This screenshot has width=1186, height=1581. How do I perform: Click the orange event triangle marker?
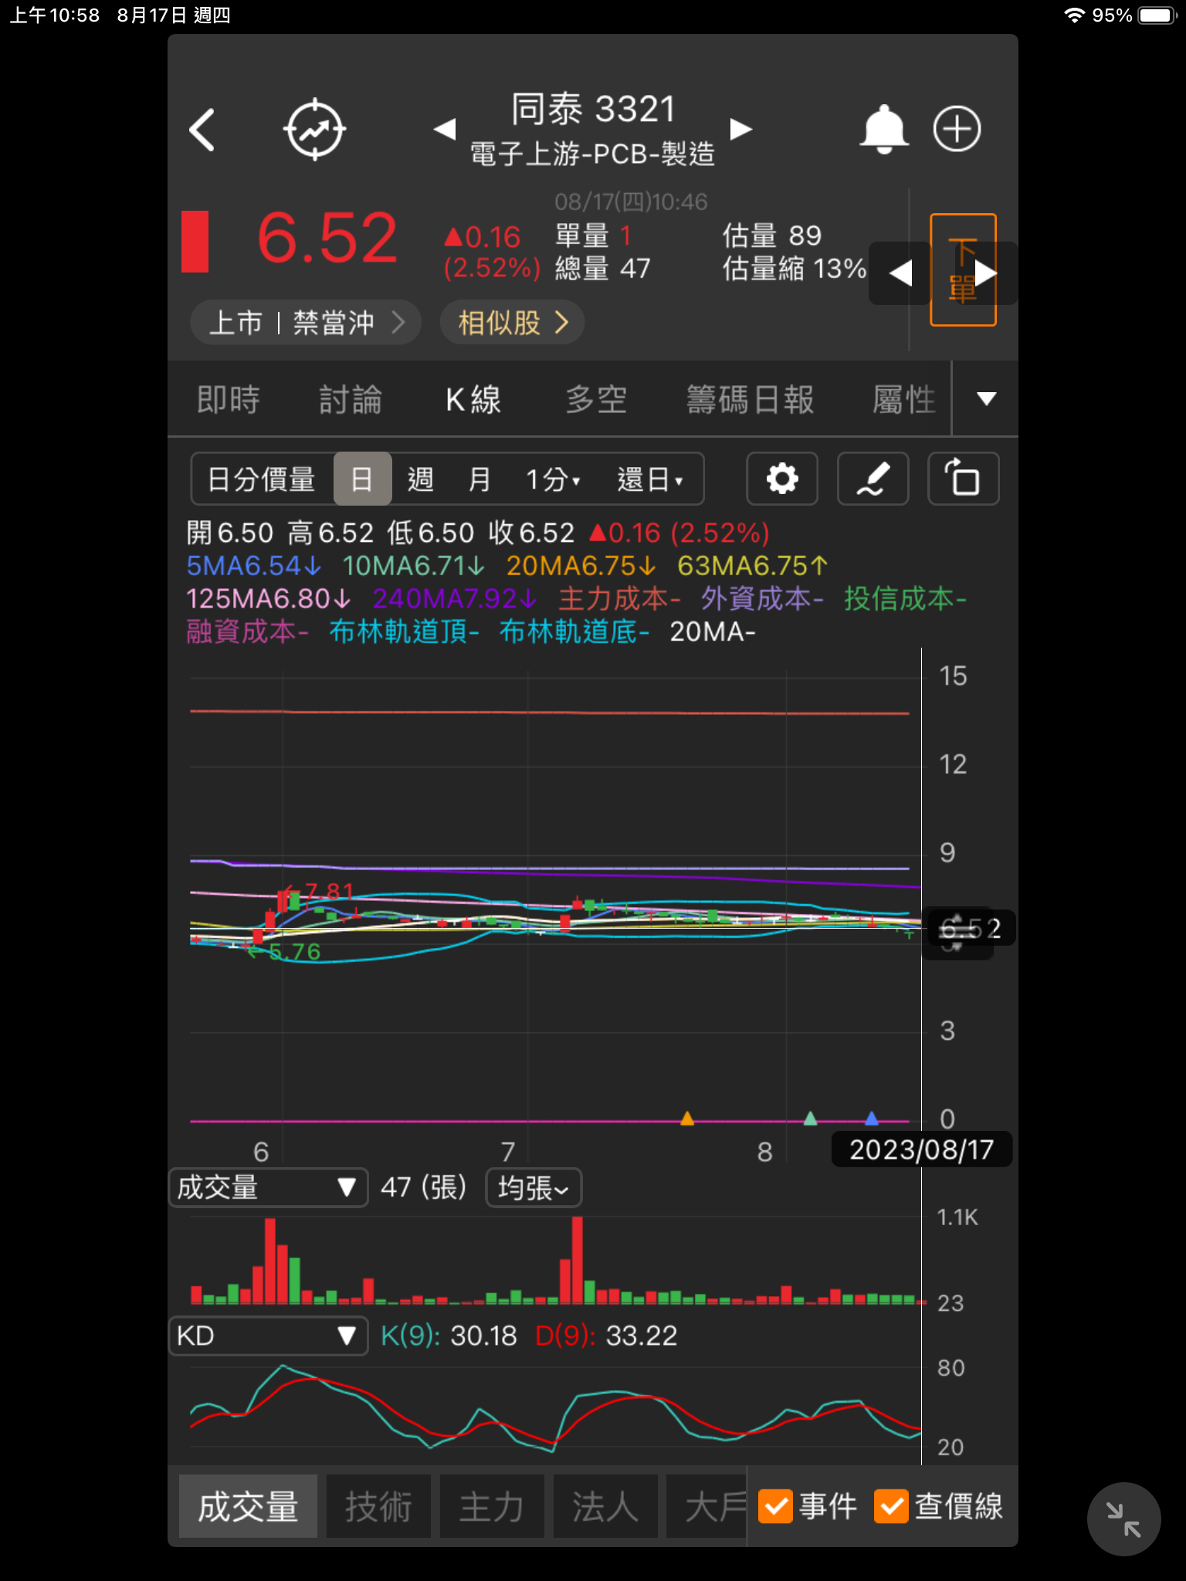(x=687, y=1119)
